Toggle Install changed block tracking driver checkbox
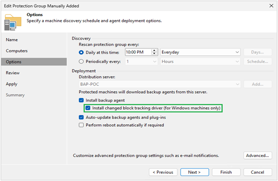 point(88,108)
